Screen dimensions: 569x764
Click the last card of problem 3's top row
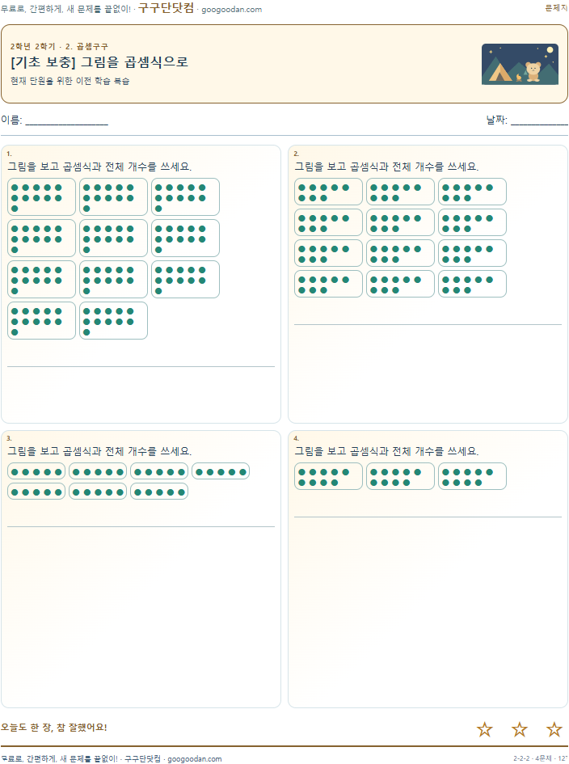(221, 471)
